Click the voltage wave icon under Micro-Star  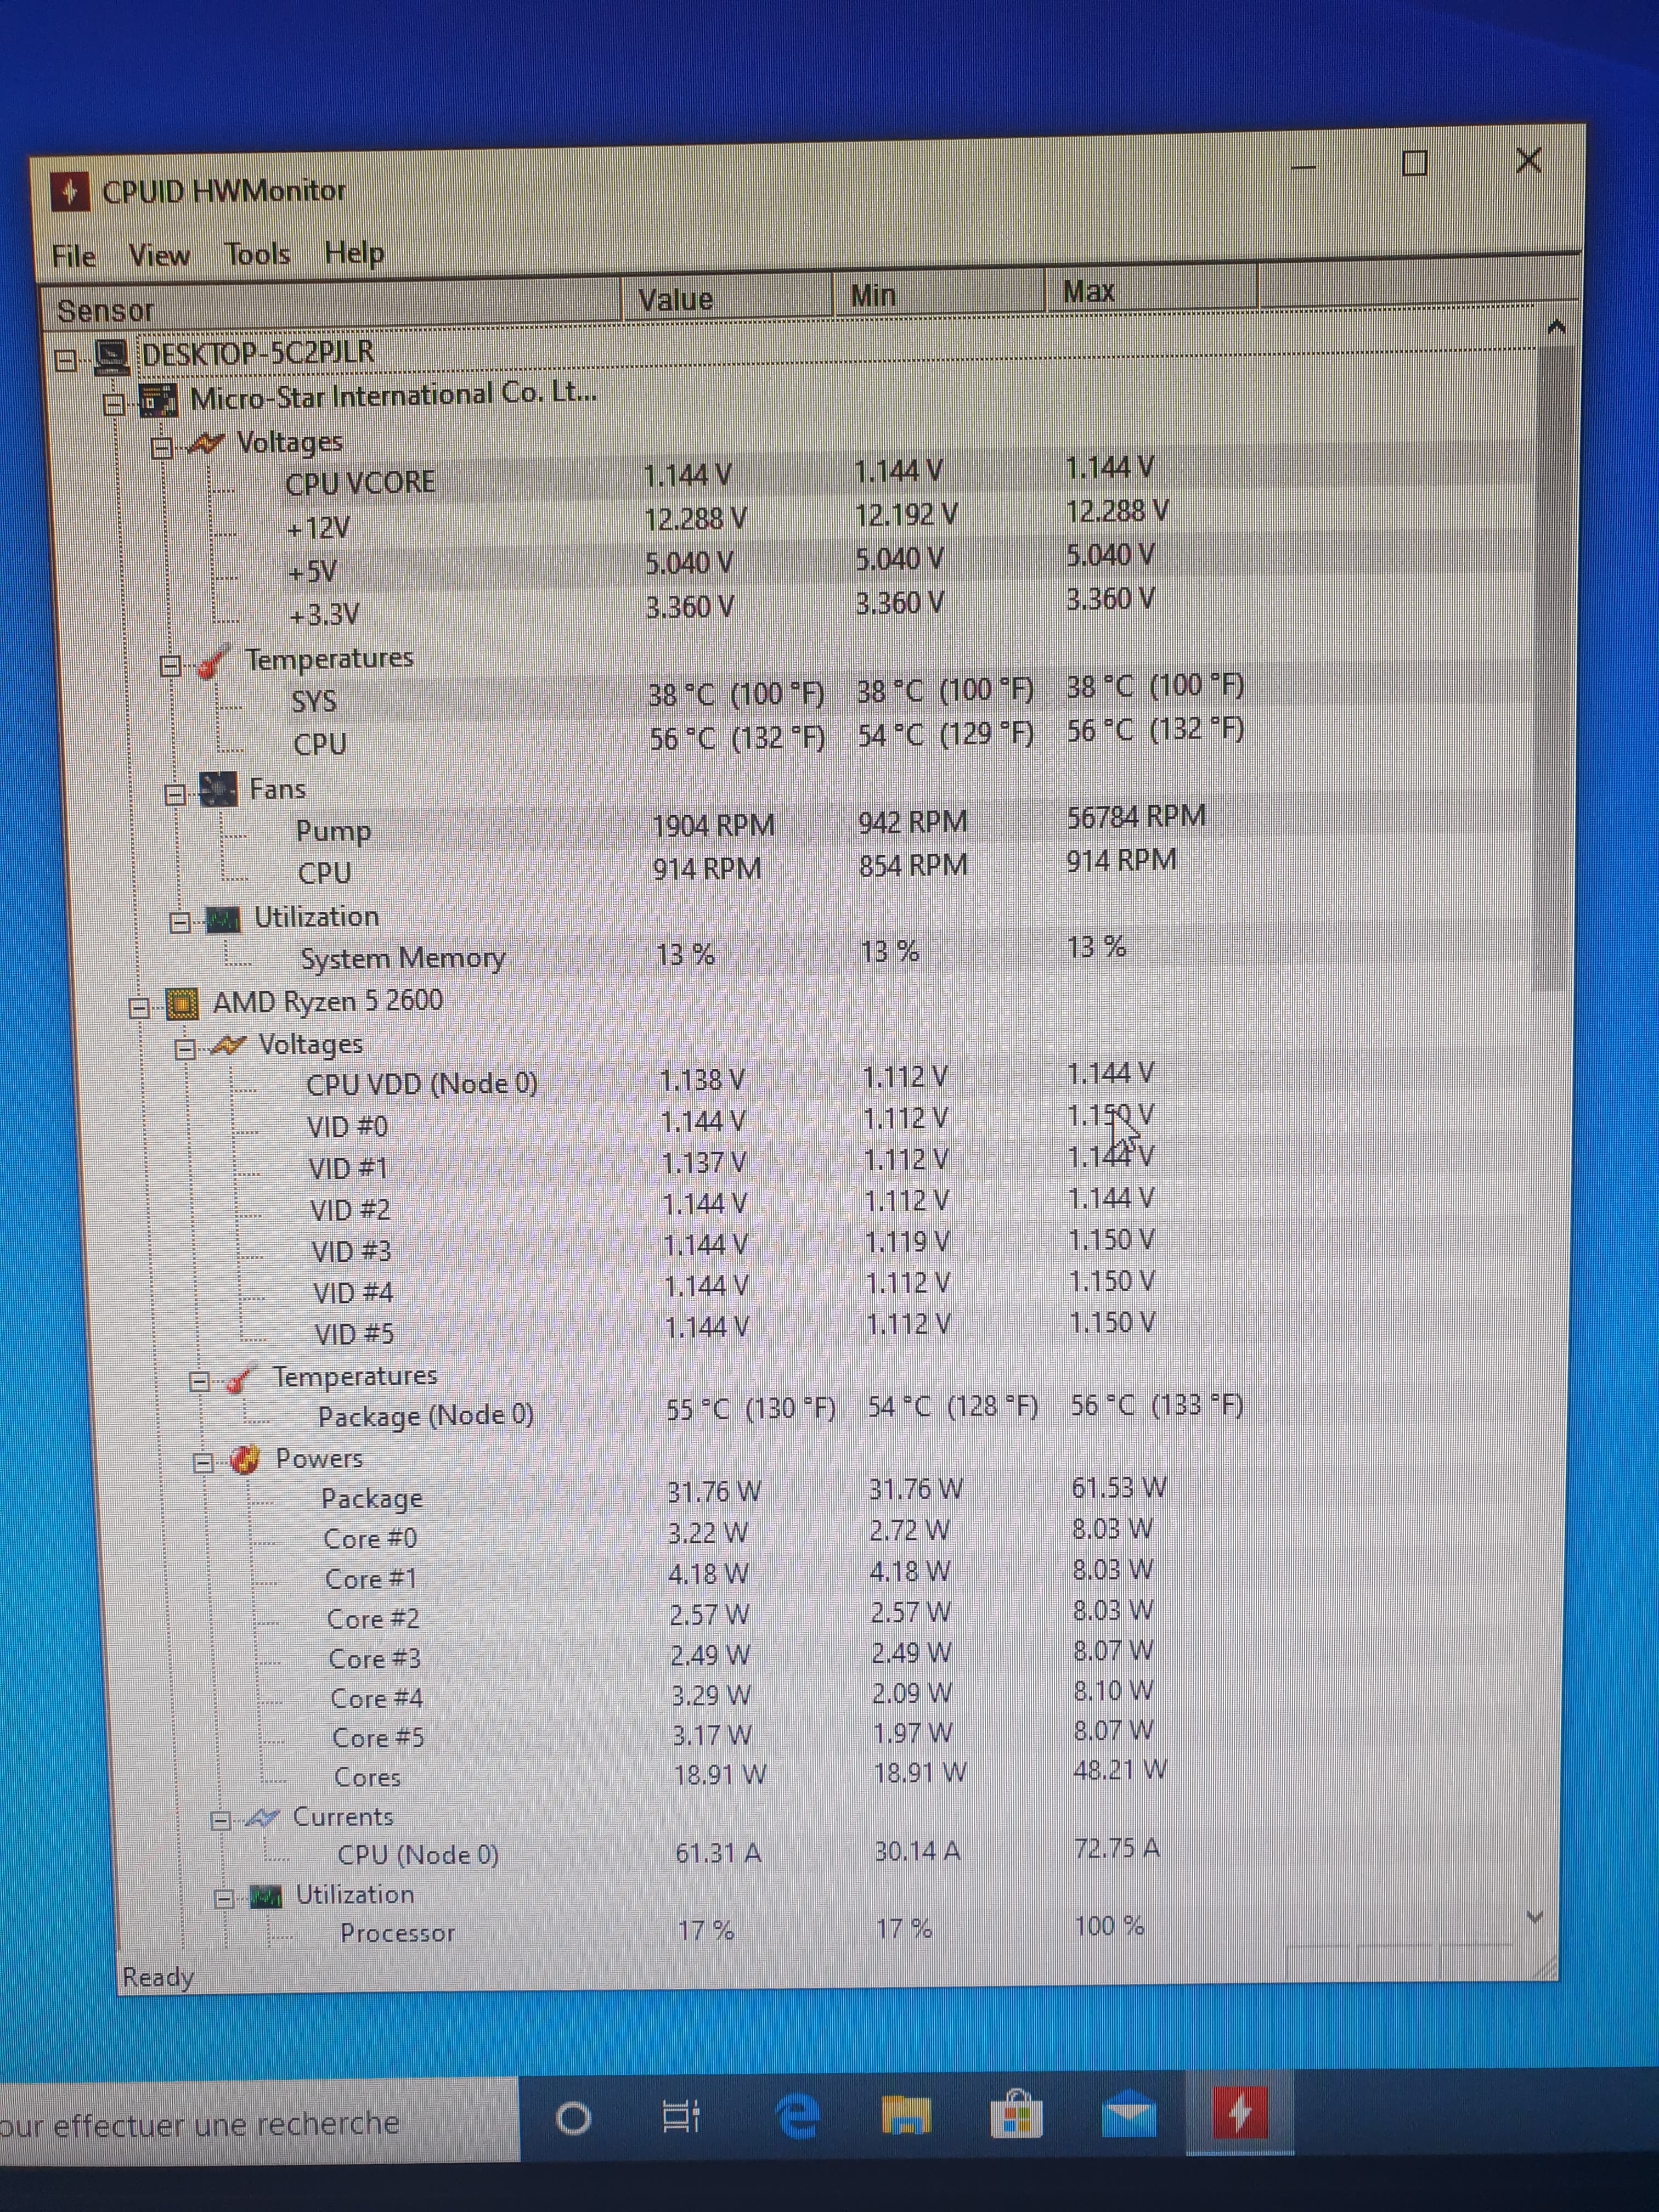point(205,443)
